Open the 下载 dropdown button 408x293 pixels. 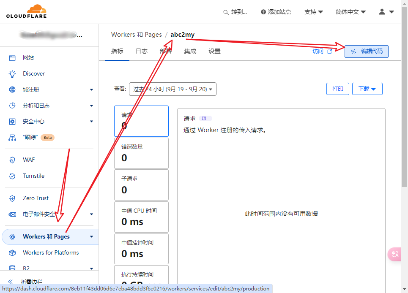click(367, 89)
